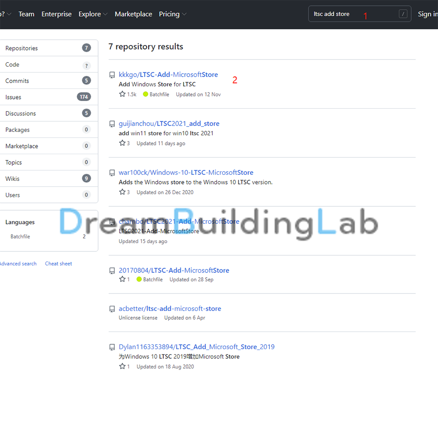Image resolution: width=438 pixels, height=438 pixels.
Task: Click 'Updated on 26 Dec 2020' text
Action: point(165,192)
